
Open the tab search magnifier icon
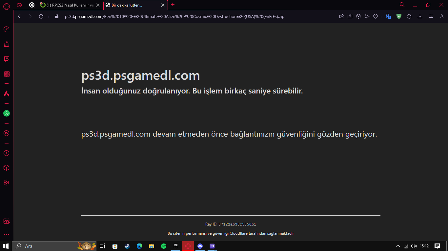pyautogui.click(x=402, y=5)
